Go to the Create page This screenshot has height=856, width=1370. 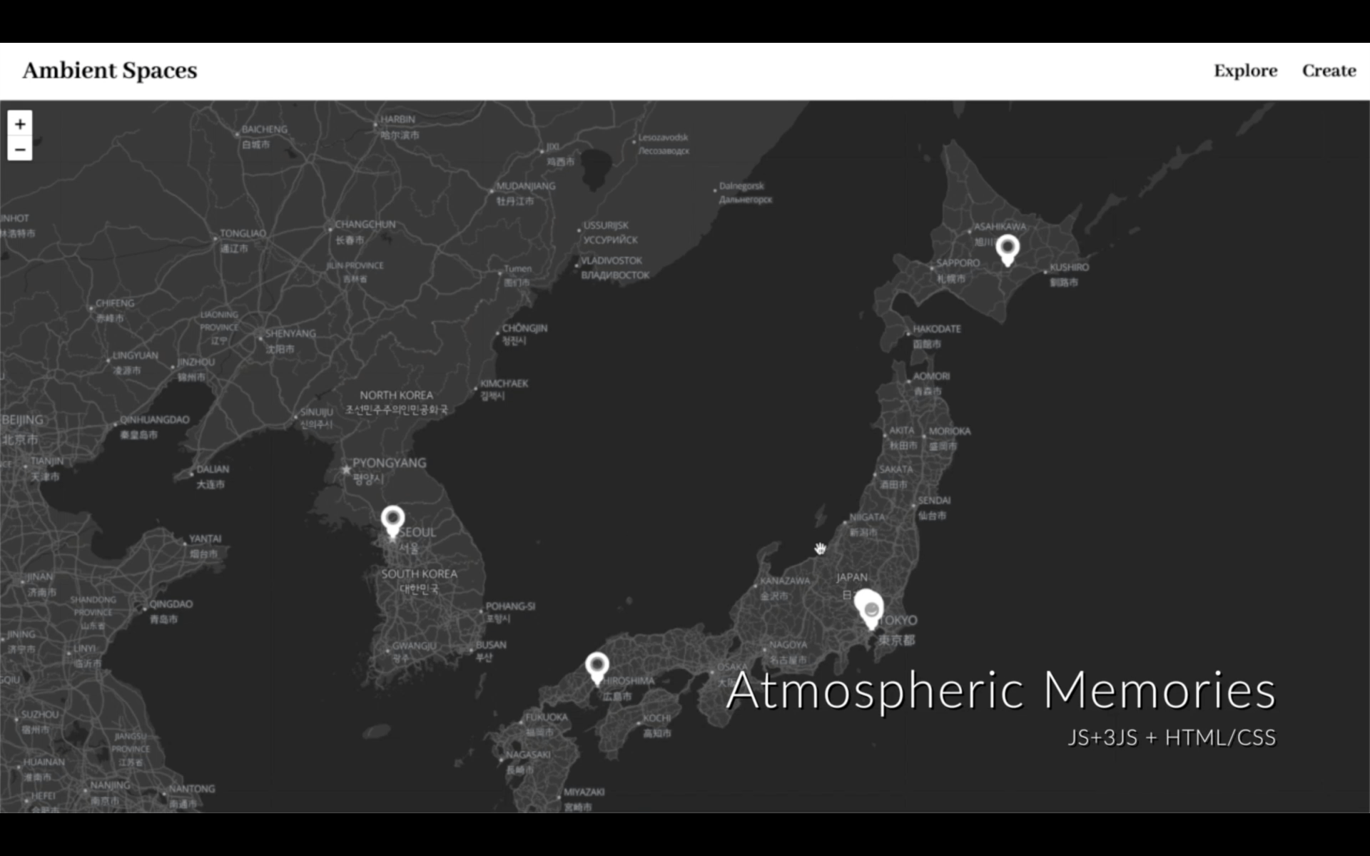pyautogui.click(x=1329, y=71)
